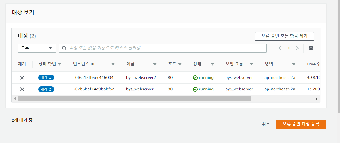
Task: Focus the resource filter search field
Action: point(162,48)
